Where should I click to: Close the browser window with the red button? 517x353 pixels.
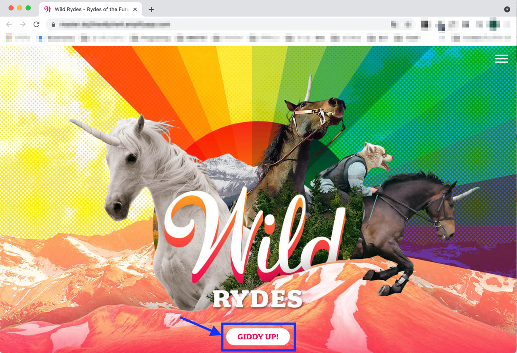click(11, 8)
